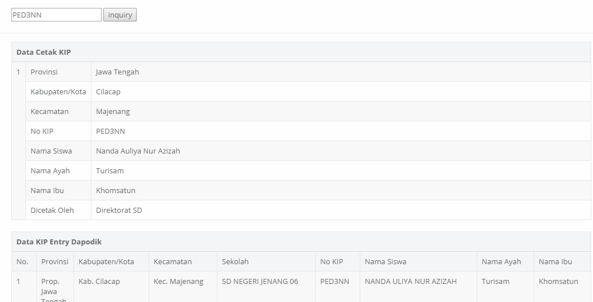Click the KIP number search input field
The image size is (593, 302).
(56, 15)
